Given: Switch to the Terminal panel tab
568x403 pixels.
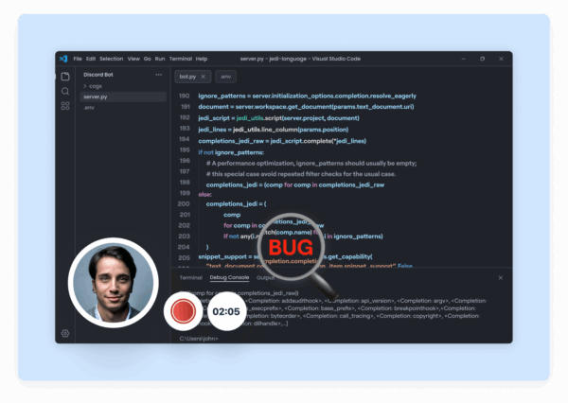Looking at the screenshot, I should [x=190, y=277].
